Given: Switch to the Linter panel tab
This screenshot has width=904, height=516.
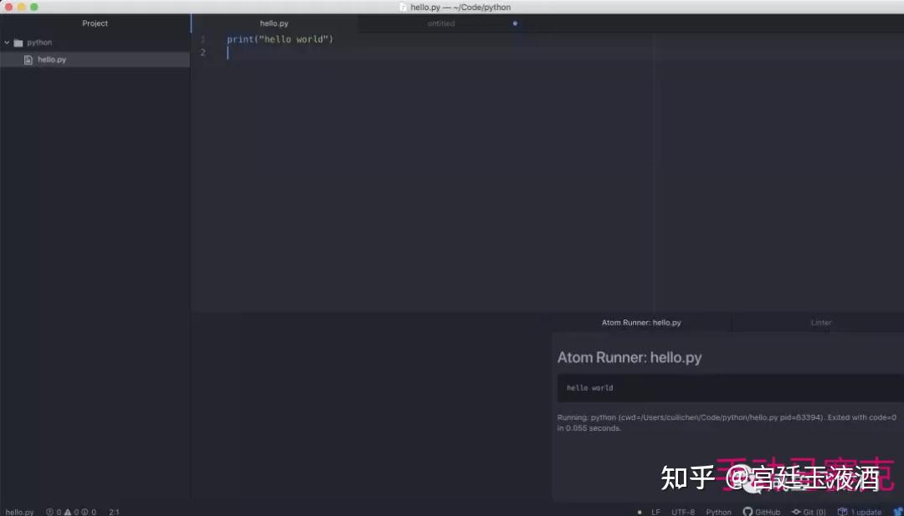Looking at the screenshot, I should point(821,323).
